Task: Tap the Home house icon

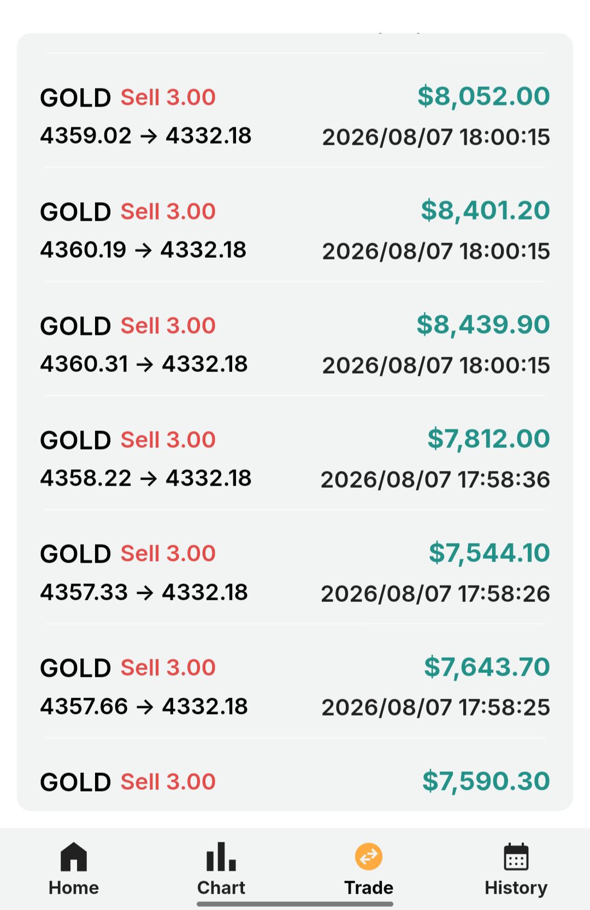Action: click(x=74, y=856)
